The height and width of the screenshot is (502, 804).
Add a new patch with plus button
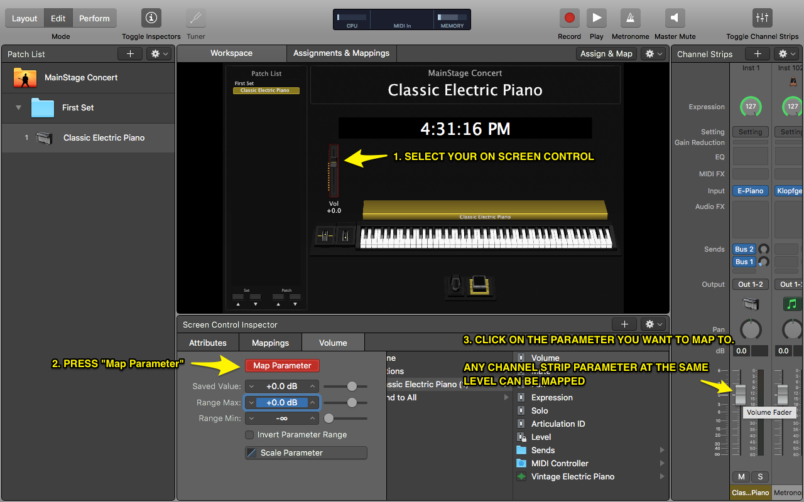click(130, 54)
